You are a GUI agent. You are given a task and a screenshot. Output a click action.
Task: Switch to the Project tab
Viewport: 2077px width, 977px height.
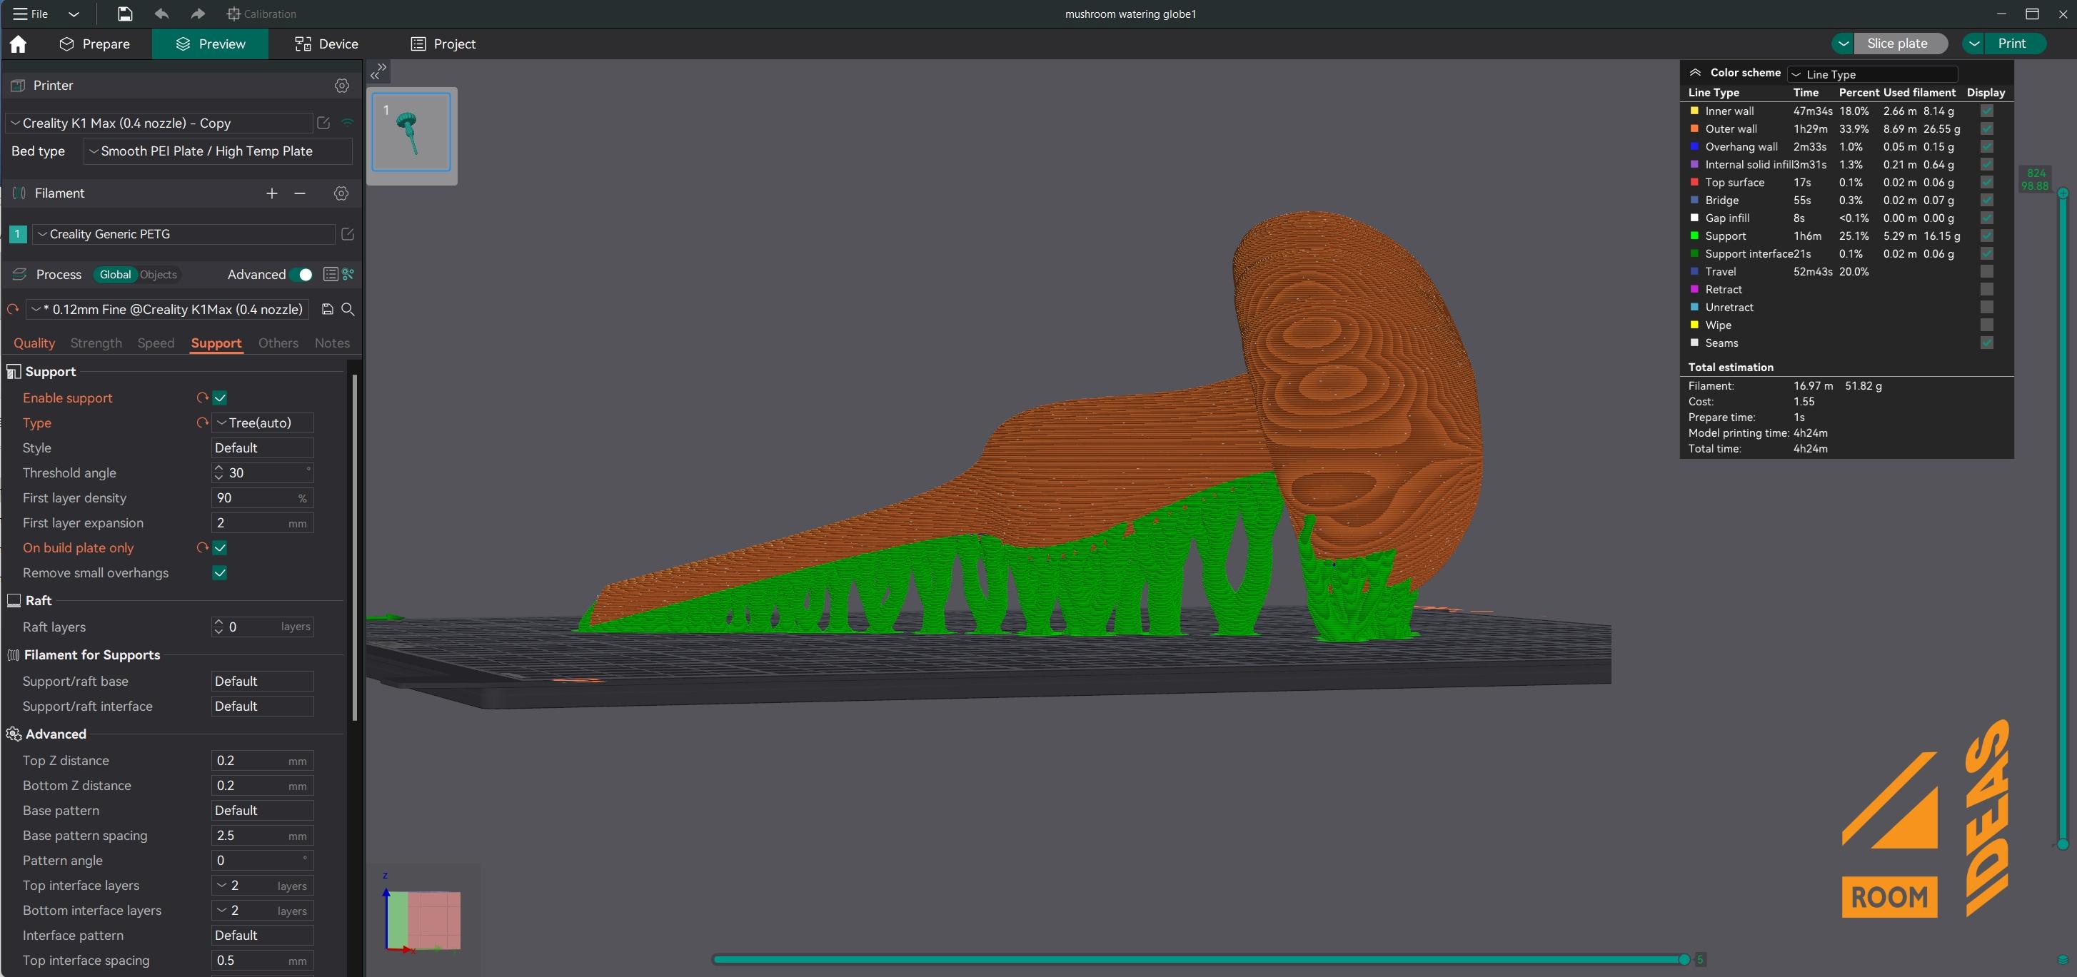pyautogui.click(x=443, y=44)
